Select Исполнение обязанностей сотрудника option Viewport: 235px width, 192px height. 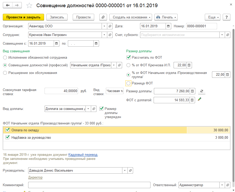[5, 58]
